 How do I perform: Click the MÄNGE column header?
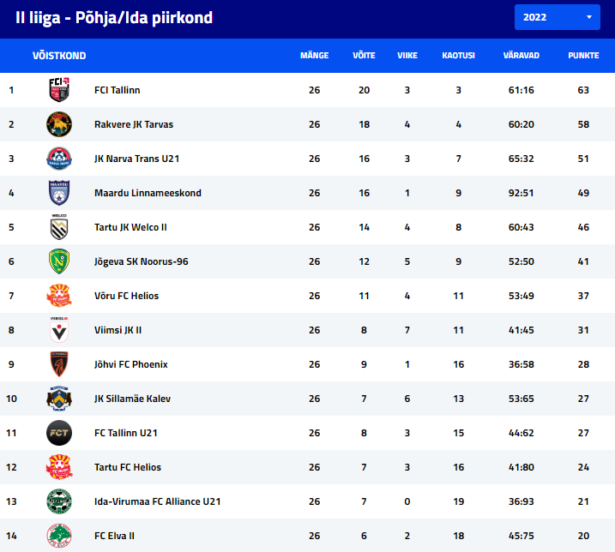pyautogui.click(x=314, y=56)
